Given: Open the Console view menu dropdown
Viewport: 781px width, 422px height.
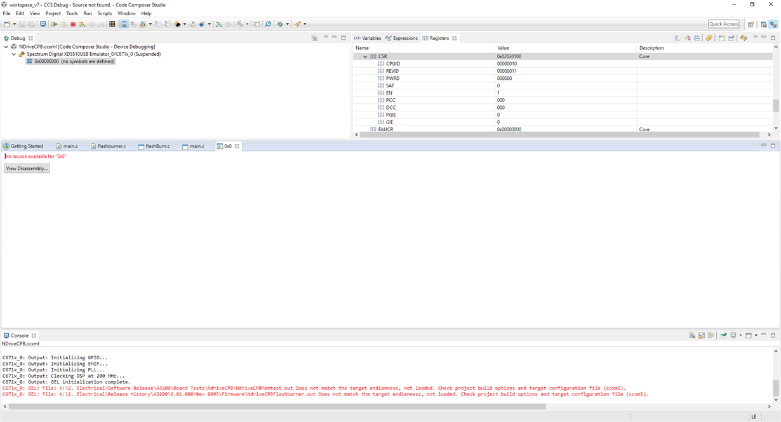Looking at the screenshot, I should pos(756,335).
